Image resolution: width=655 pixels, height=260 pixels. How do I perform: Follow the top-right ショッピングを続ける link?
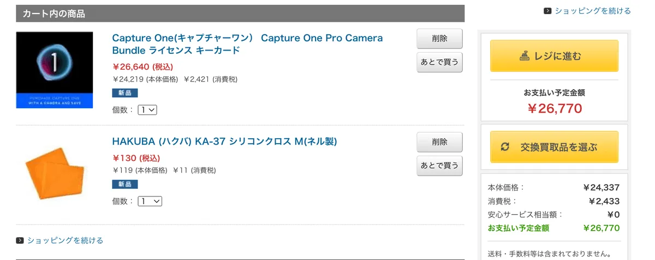pos(593,11)
